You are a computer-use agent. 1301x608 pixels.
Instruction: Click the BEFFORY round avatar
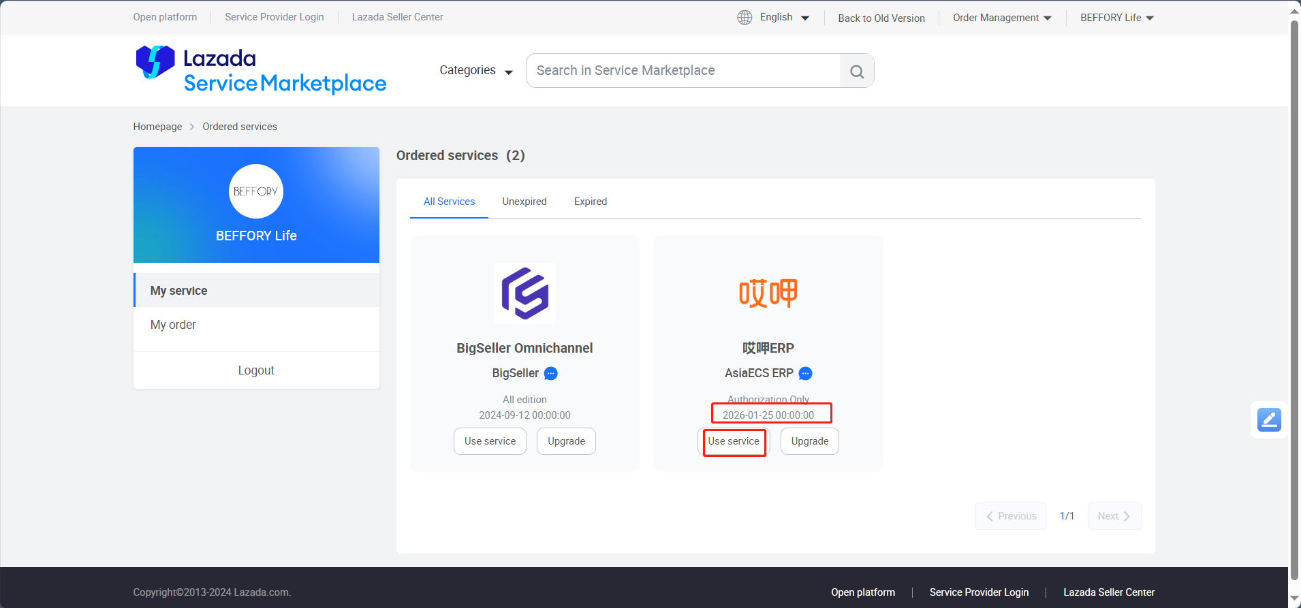tap(256, 191)
